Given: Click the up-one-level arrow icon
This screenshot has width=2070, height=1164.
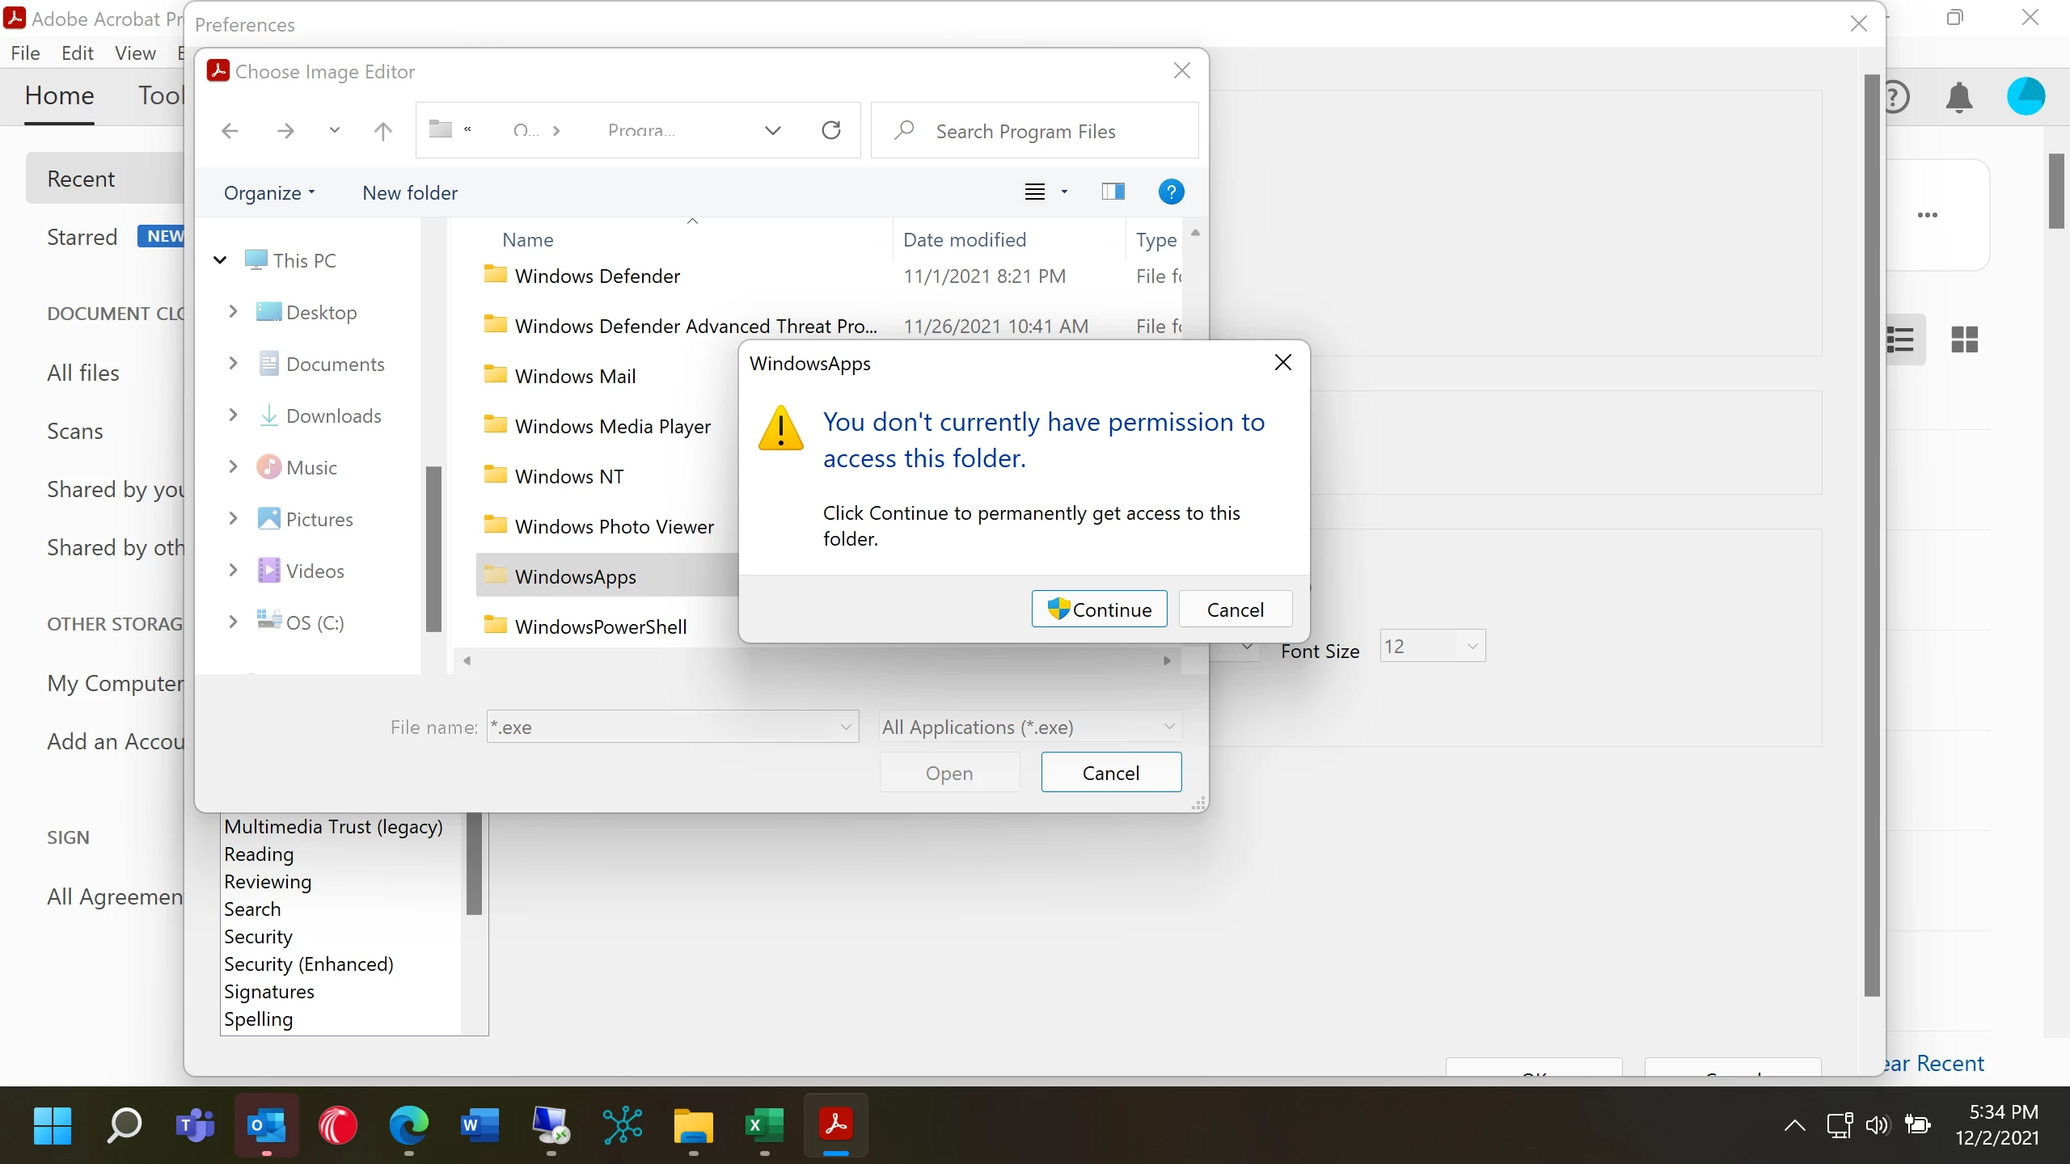Looking at the screenshot, I should (382, 131).
